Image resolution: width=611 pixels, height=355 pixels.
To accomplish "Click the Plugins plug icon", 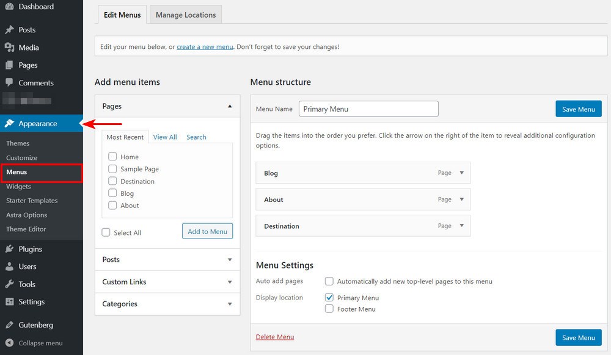I will click(9, 249).
